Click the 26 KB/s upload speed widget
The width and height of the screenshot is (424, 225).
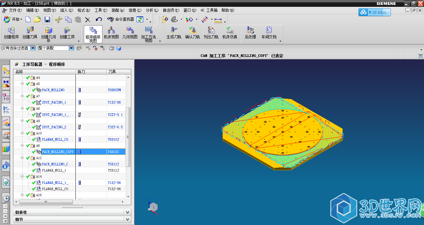pos(374,12)
